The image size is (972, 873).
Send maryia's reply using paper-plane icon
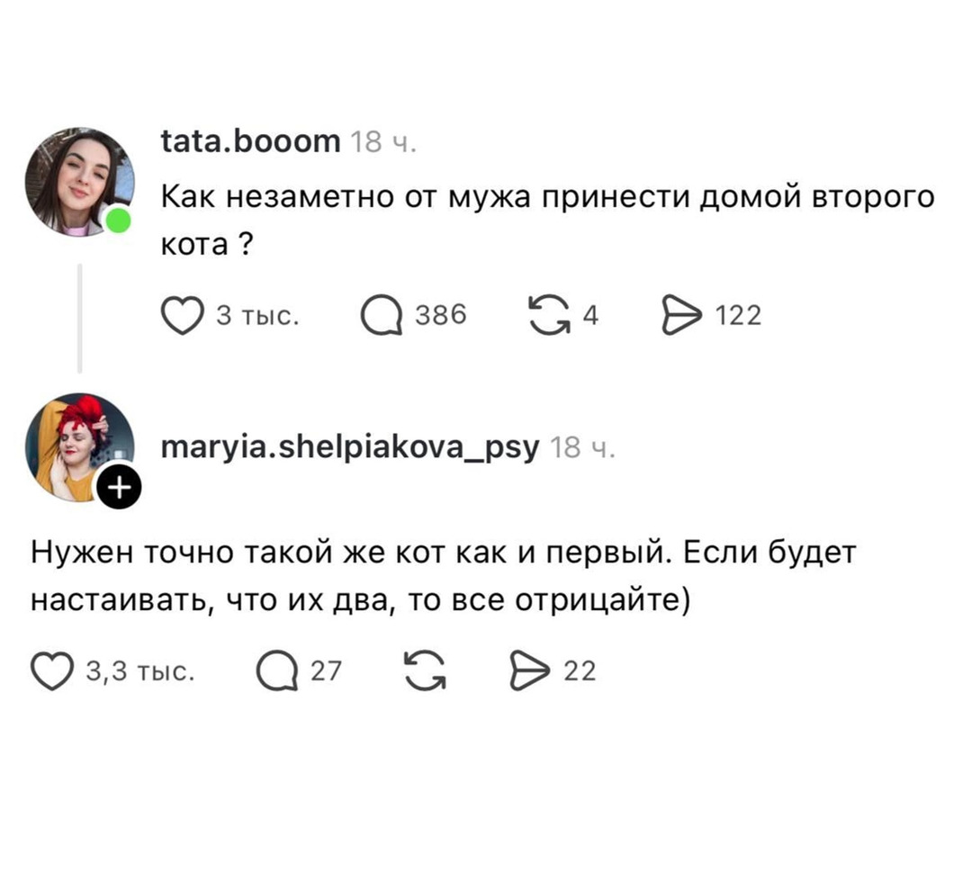(530, 671)
